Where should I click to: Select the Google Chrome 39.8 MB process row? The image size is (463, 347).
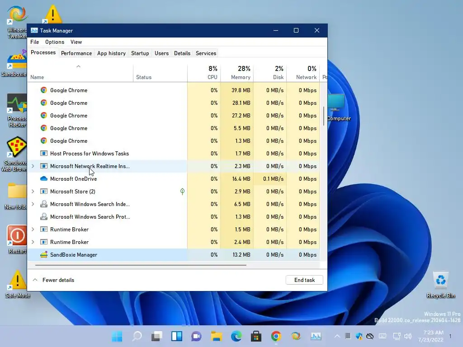coord(174,90)
